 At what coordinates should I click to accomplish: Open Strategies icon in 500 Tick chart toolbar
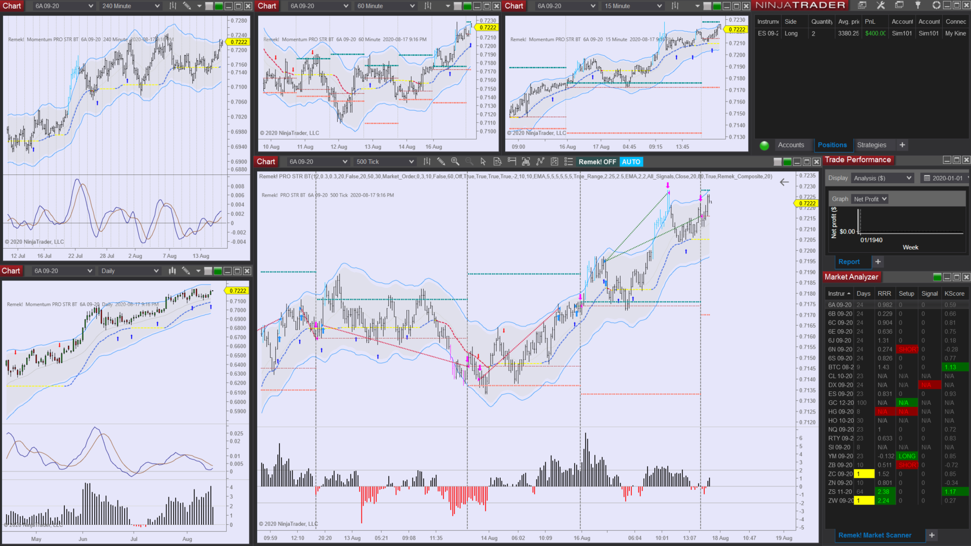540,162
